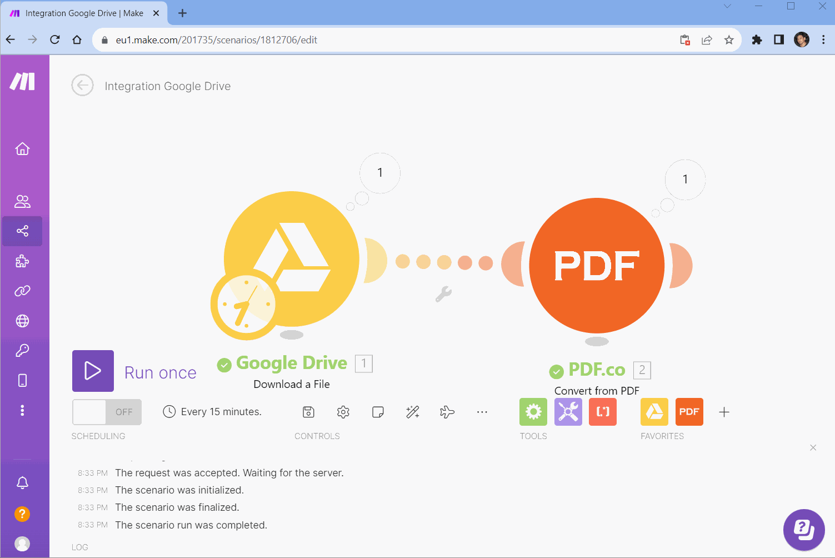
Task: Open the purple support chat button
Action: click(x=804, y=530)
